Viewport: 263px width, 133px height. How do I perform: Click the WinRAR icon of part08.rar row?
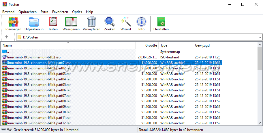point(4,101)
